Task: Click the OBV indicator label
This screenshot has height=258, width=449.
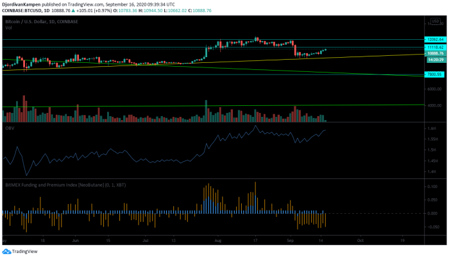Action: coord(10,128)
